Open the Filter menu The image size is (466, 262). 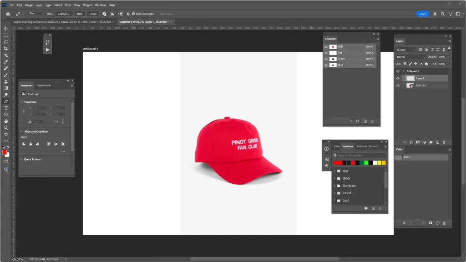(68, 5)
